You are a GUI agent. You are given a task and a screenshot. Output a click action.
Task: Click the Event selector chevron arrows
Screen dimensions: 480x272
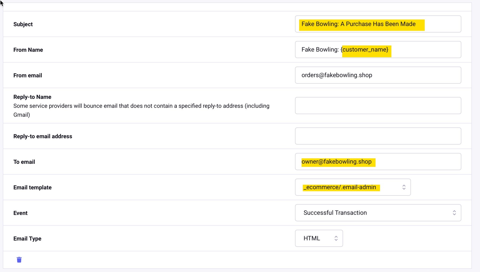[455, 213]
